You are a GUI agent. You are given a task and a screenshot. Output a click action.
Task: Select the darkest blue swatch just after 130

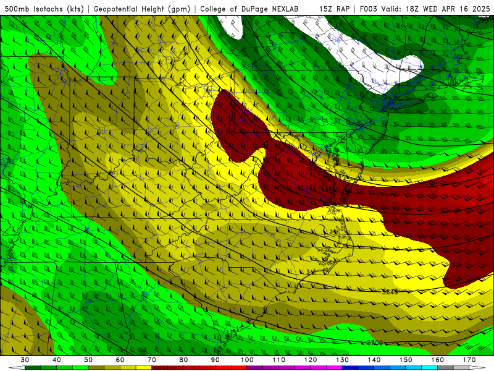coord(350,368)
